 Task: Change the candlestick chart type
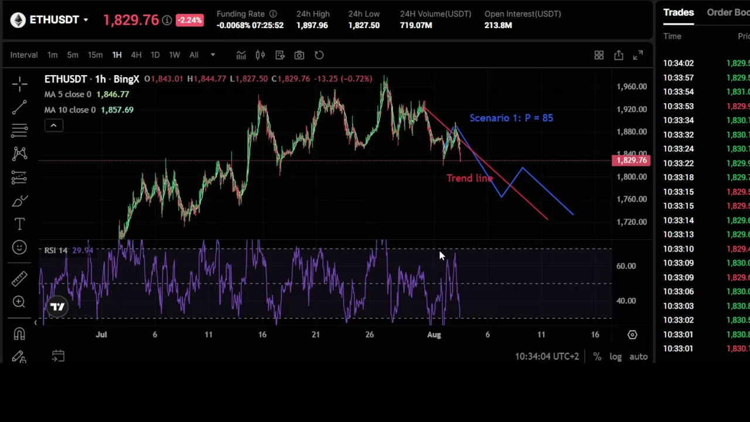click(x=260, y=55)
